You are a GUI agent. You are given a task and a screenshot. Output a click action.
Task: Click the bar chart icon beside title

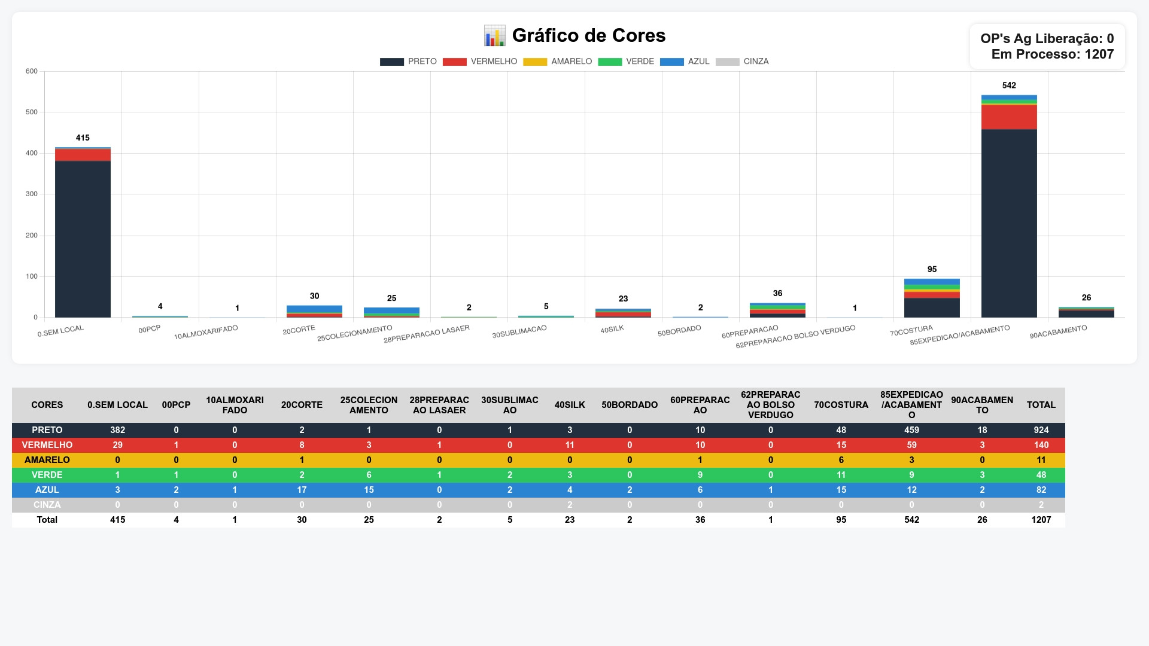[x=494, y=36]
